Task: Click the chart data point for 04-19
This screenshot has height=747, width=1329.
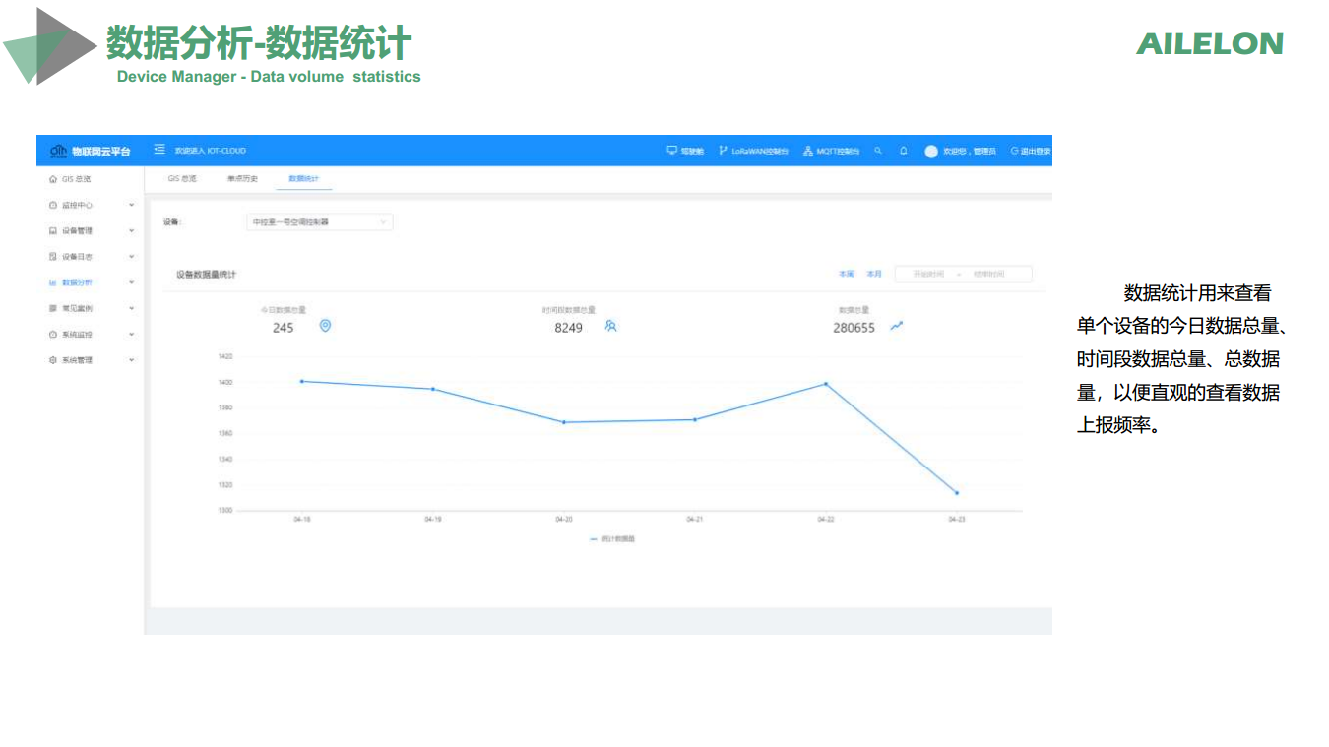Action: coord(433,389)
